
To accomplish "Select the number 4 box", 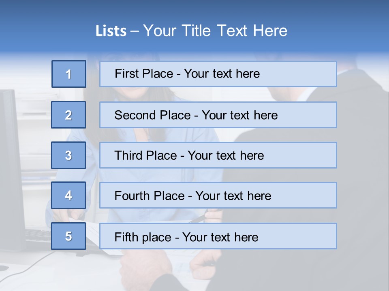I will pyautogui.click(x=68, y=195).
